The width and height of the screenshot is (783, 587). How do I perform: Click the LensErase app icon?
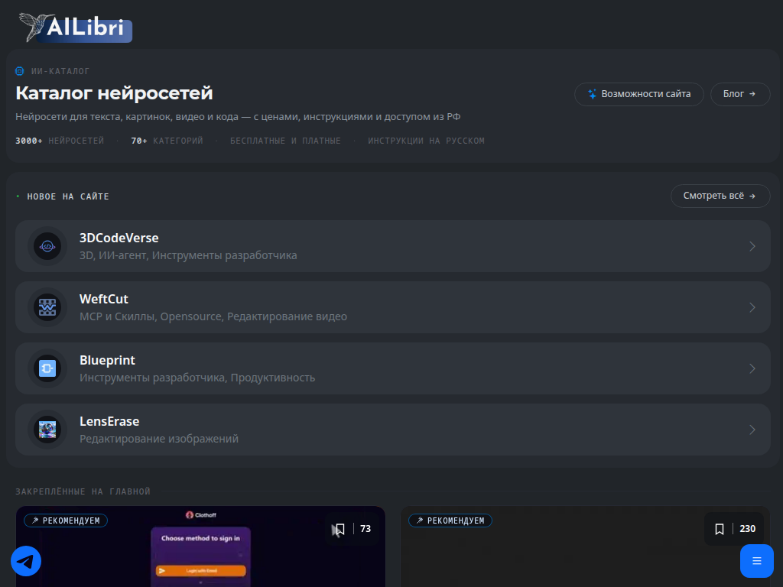tap(47, 430)
